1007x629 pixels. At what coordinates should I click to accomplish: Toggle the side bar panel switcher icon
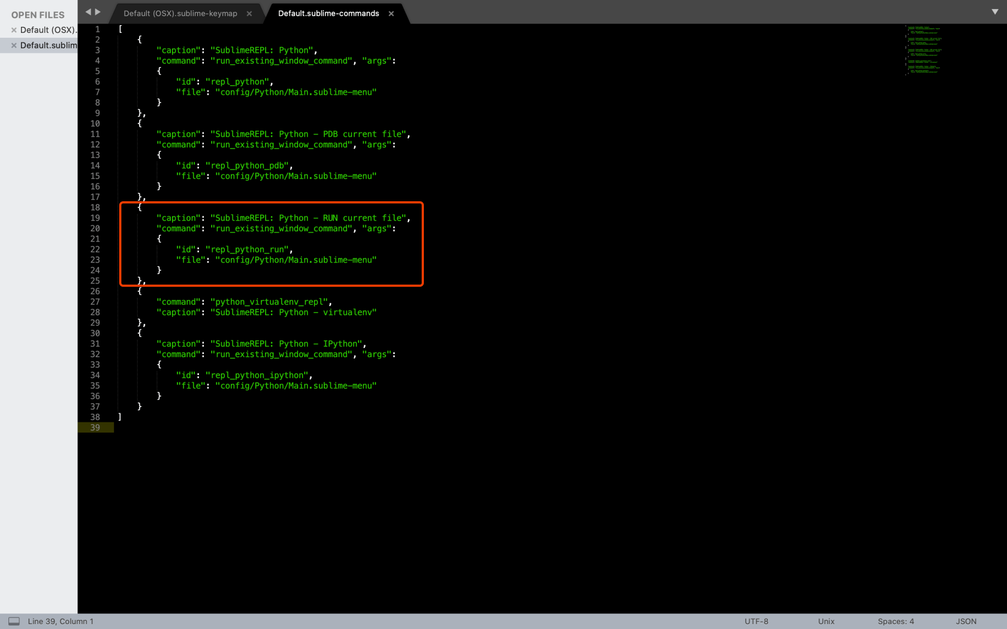pos(14,621)
